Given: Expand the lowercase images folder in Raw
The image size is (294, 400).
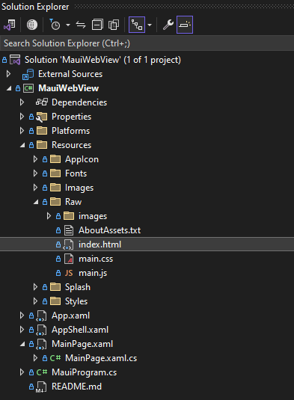Looking at the screenshot, I should click(49, 216).
